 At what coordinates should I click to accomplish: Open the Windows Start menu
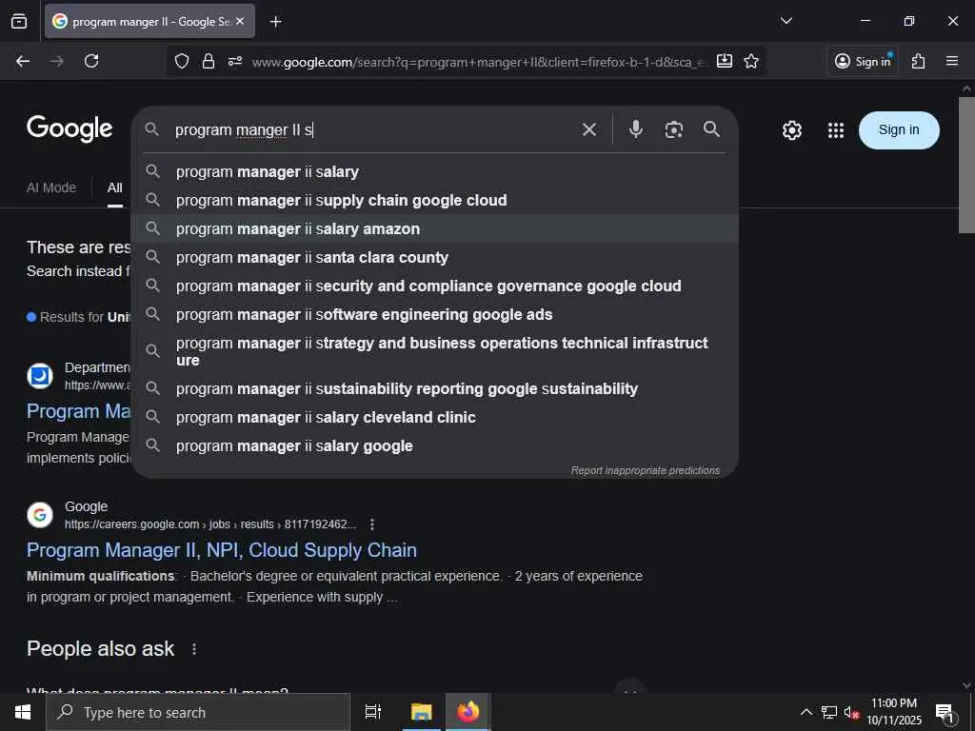23,712
